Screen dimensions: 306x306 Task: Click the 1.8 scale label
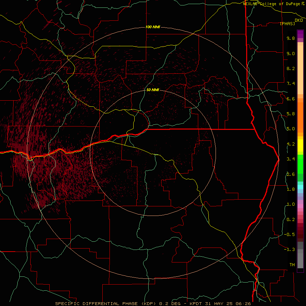click(x=291, y=189)
